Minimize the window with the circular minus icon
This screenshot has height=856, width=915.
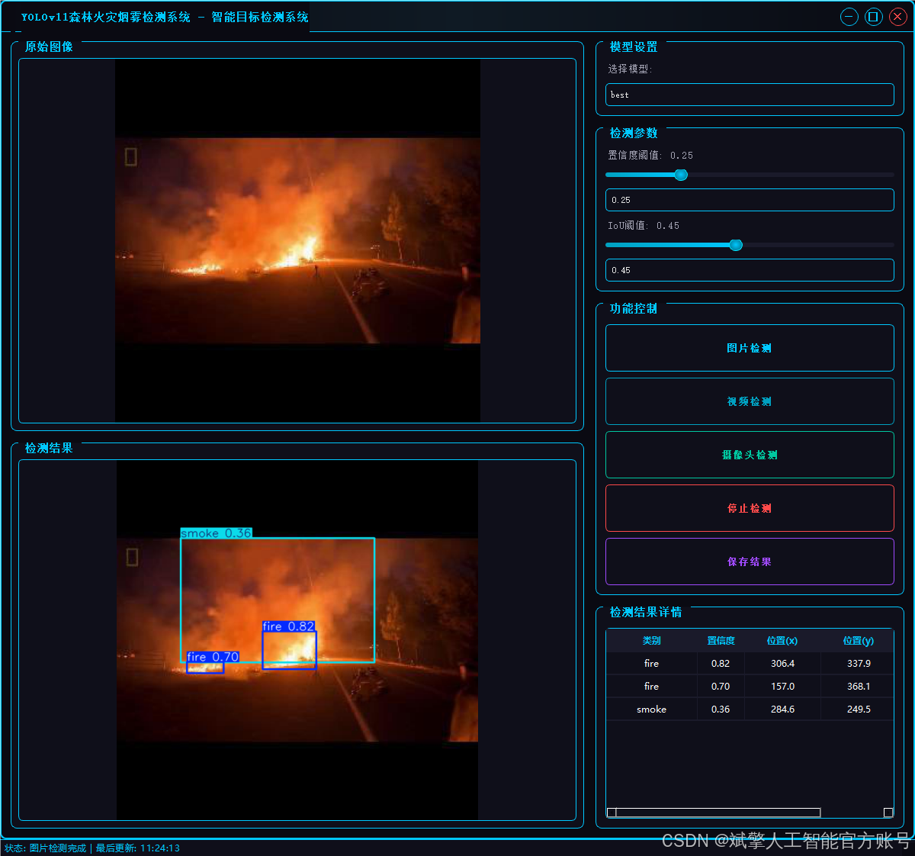[849, 17]
